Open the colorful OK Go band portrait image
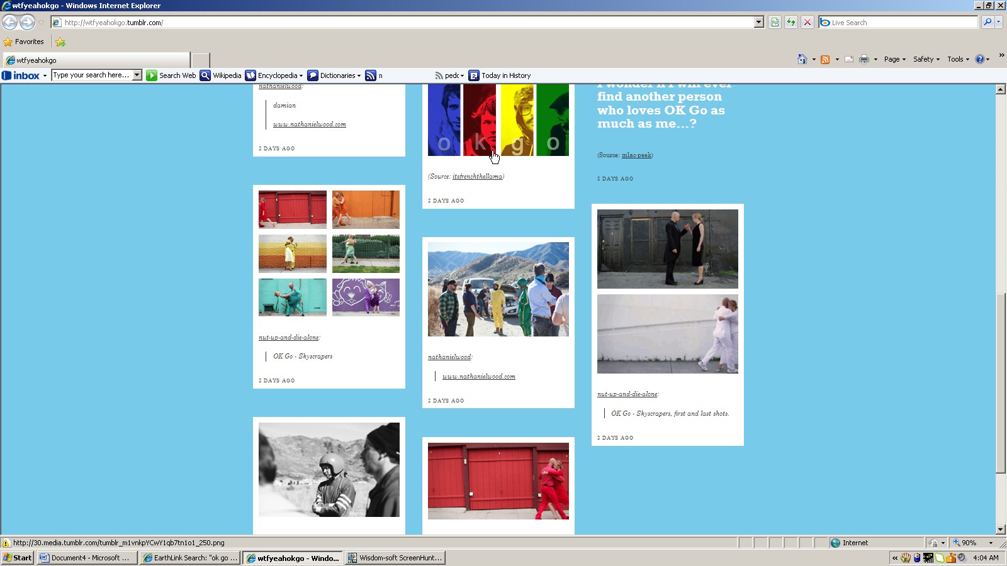 [x=498, y=120]
